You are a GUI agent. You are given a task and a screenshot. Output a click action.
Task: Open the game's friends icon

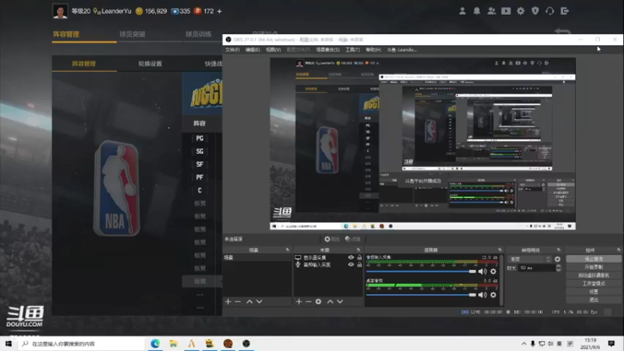point(491,11)
